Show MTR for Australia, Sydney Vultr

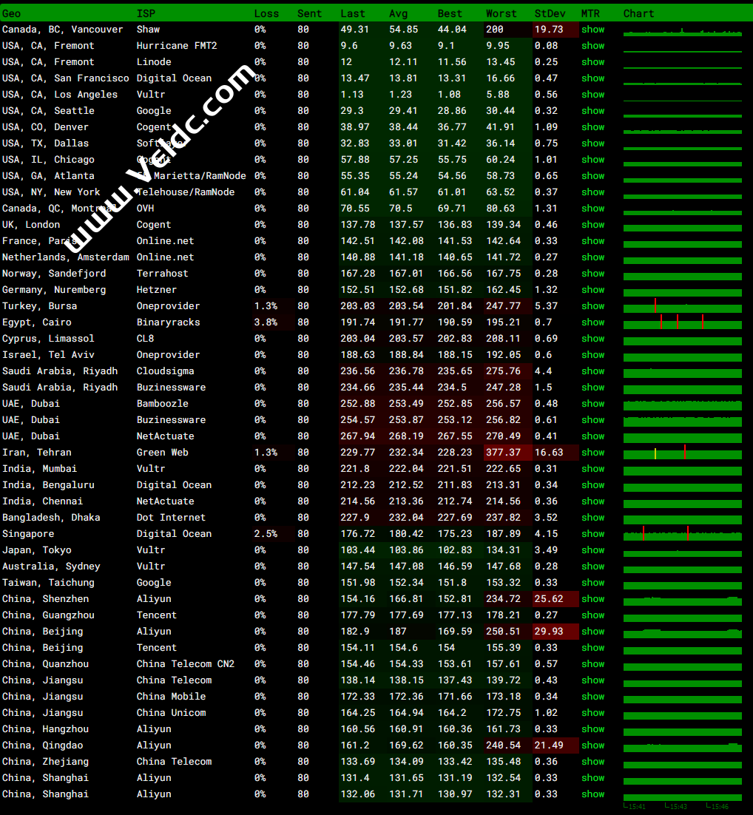(592, 567)
